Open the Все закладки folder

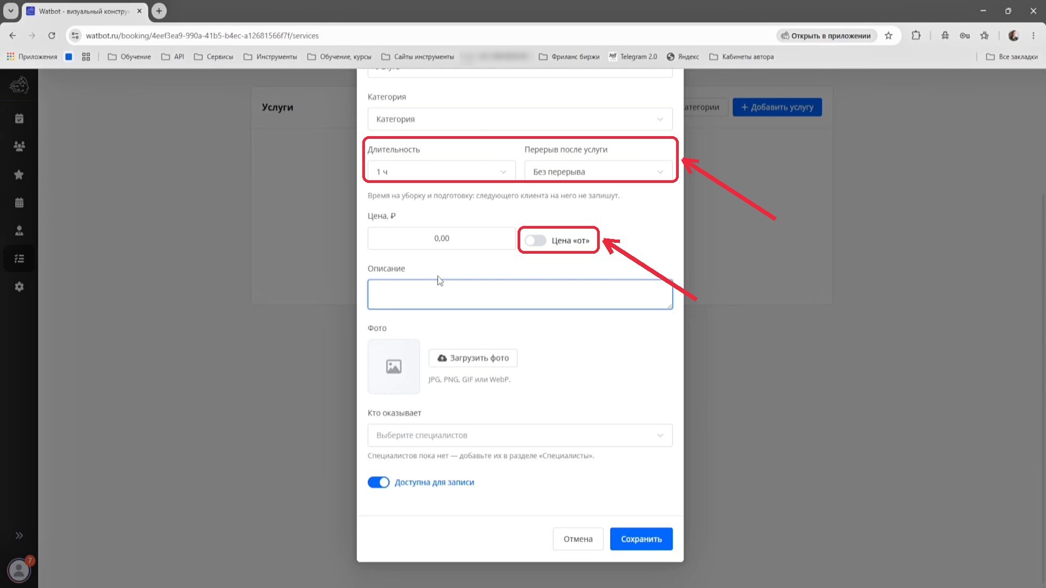point(1012,57)
